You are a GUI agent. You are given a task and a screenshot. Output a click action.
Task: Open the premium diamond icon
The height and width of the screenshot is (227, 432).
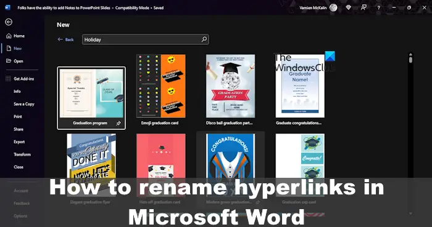pyautogui.click(x=349, y=7)
